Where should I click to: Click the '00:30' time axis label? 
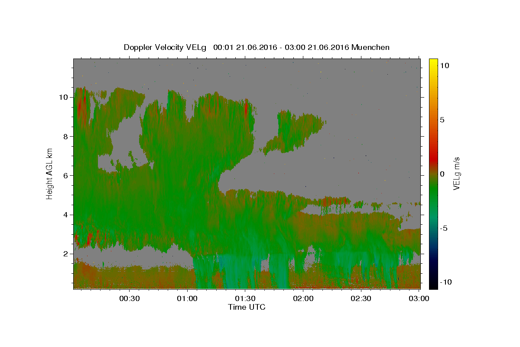click(130, 299)
